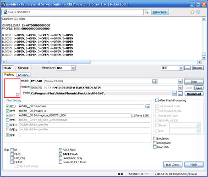Click the CNT file name field
This screenshot has height=177, width=208.
[x=75, y=116]
